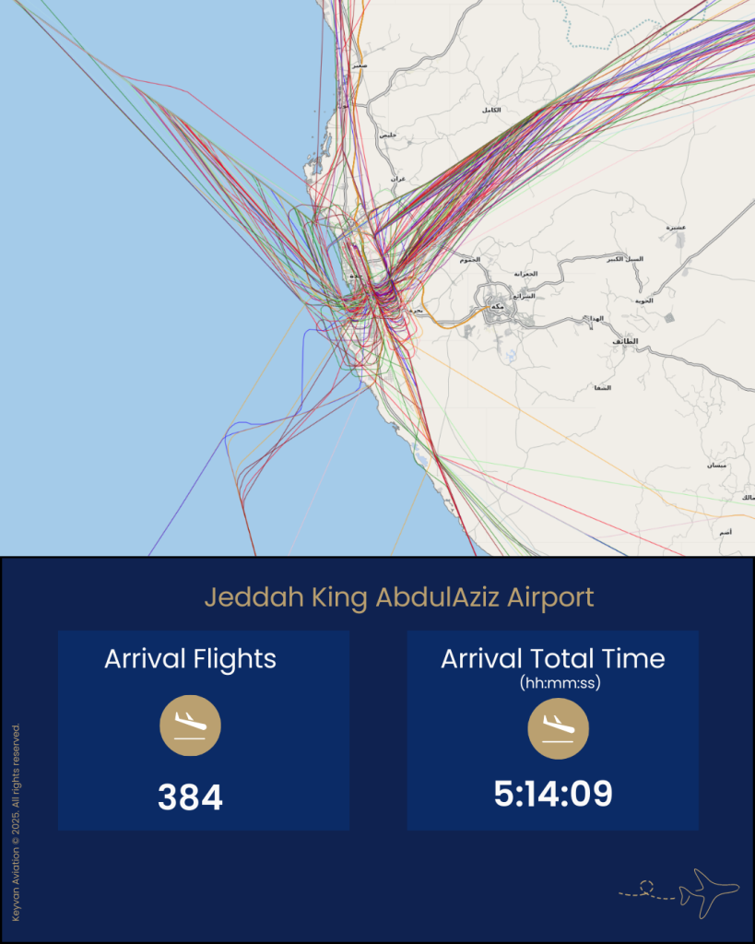Select the 384 arrival flights count
The height and width of the screenshot is (944, 755).
[x=190, y=797]
